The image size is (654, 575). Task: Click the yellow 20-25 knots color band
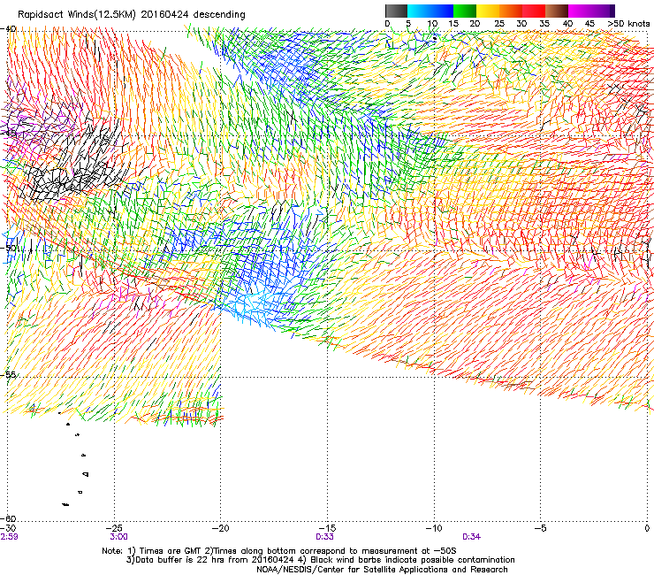pos(488,11)
